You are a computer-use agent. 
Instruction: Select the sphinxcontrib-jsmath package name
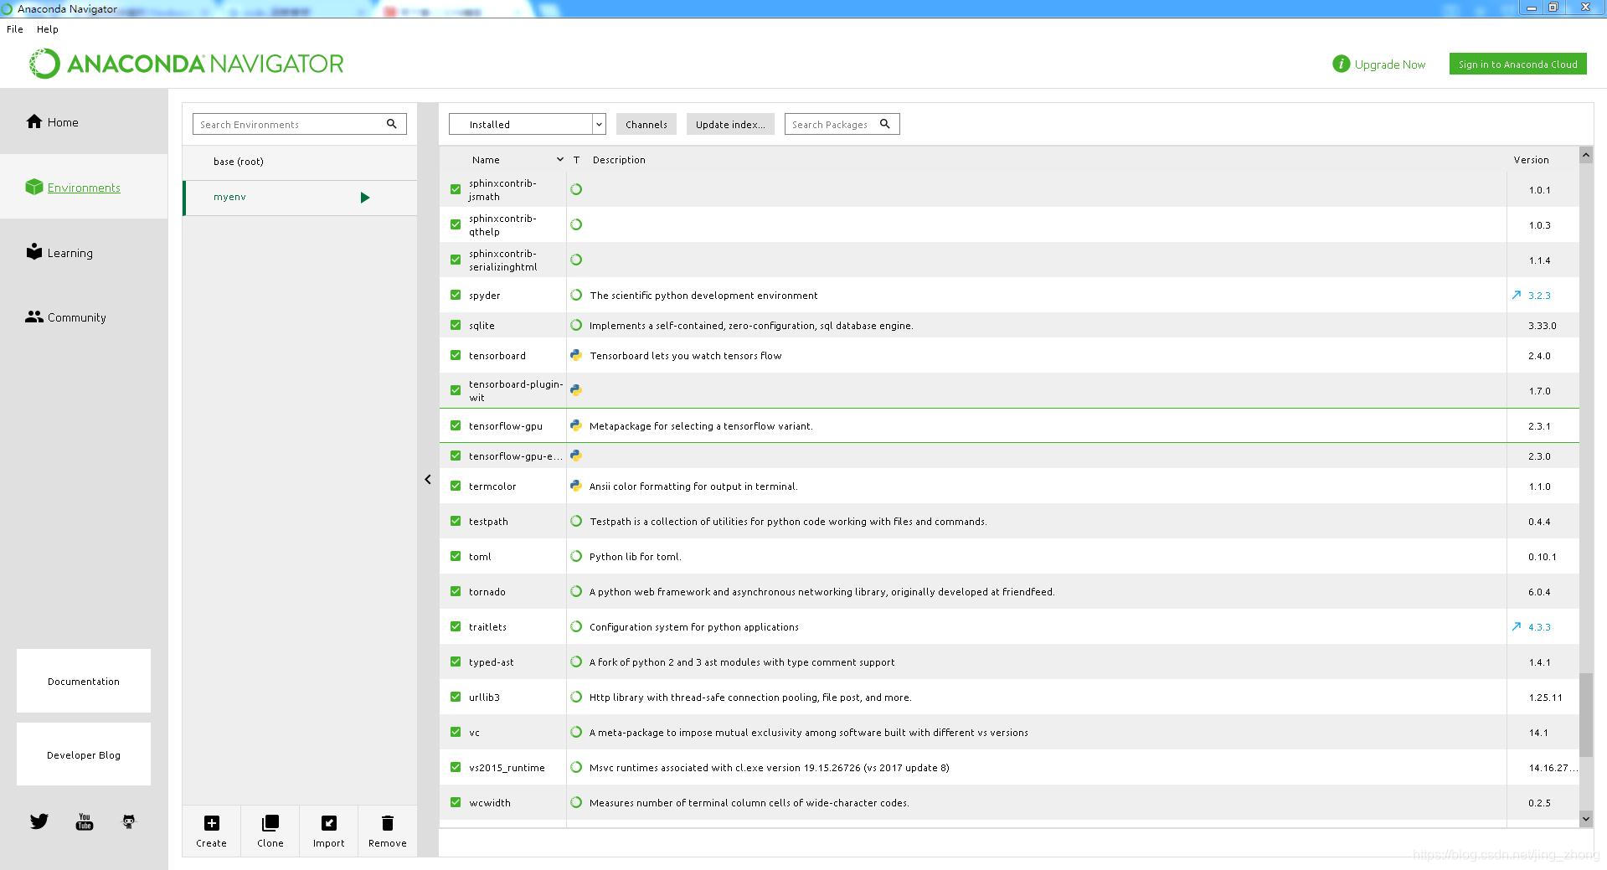(x=502, y=190)
